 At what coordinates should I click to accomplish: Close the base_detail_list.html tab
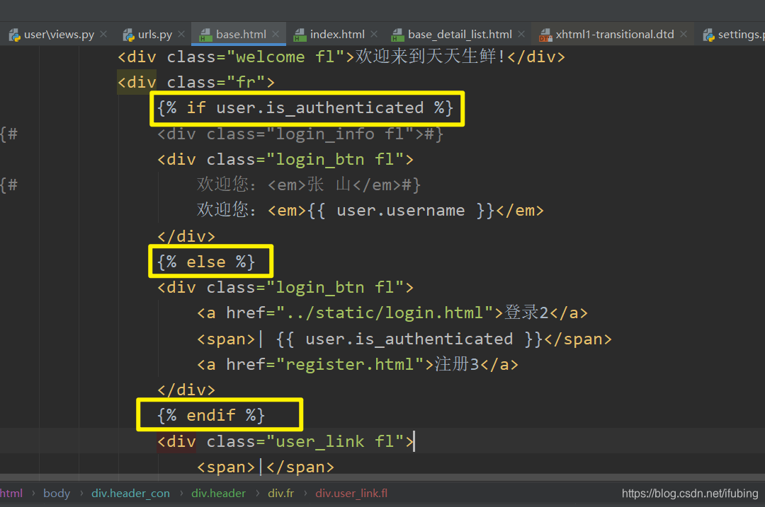[521, 34]
